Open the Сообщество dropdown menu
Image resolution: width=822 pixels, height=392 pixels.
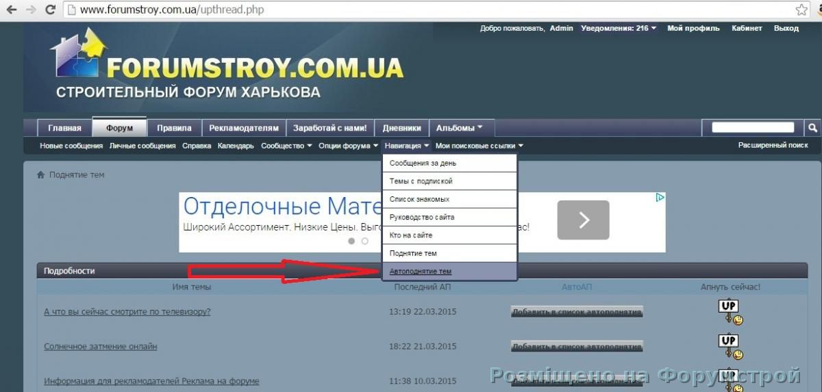pos(286,146)
